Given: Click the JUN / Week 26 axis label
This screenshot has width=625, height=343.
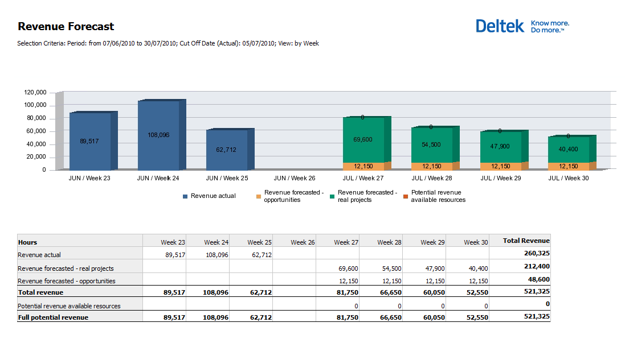Looking at the screenshot, I should 295,178.
